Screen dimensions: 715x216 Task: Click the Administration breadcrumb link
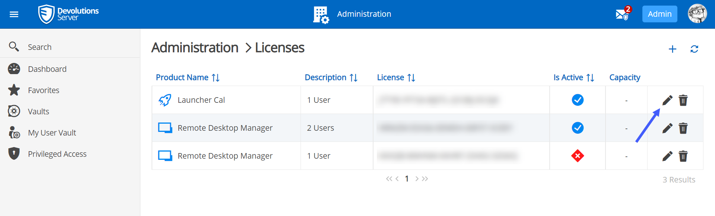[195, 48]
